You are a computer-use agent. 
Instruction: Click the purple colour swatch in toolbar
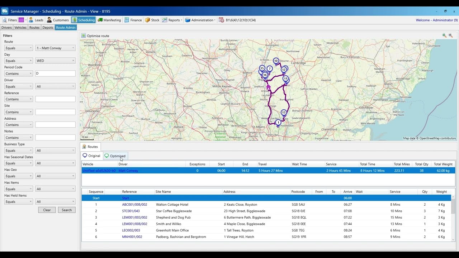tap(22, 20)
